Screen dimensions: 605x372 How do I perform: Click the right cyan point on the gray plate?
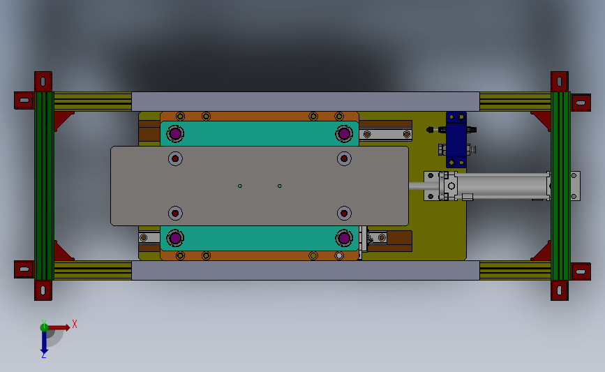click(280, 186)
